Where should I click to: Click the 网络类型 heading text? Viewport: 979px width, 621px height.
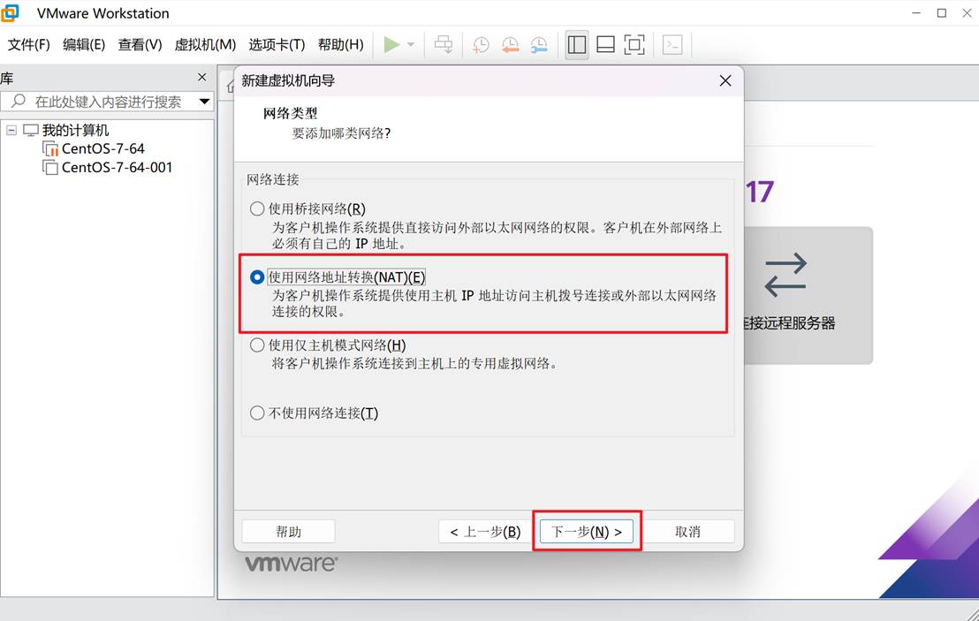pyautogui.click(x=291, y=113)
